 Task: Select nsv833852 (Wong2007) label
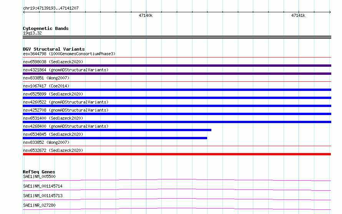click(x=46, y=142)
